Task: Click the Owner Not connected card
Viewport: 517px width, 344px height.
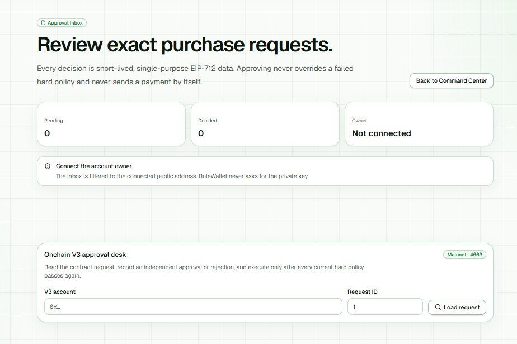Action: point(419,124)
